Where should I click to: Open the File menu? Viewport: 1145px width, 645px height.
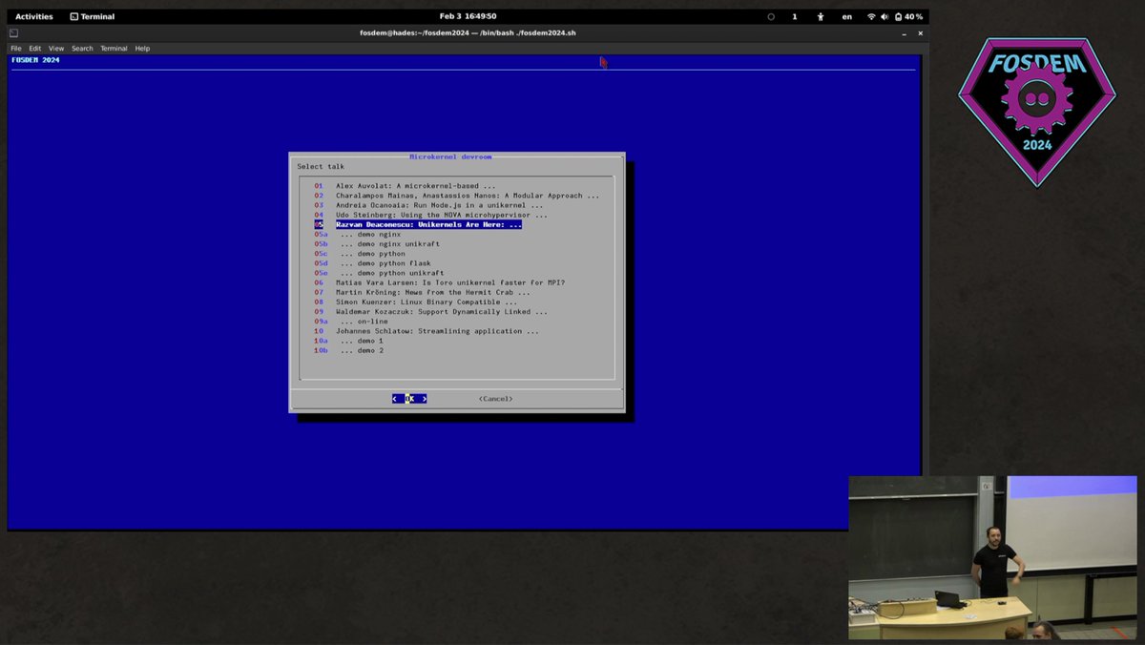point(15,48)
